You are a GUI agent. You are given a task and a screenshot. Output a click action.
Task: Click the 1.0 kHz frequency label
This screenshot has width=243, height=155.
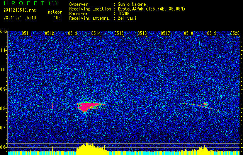click(3, 70)
